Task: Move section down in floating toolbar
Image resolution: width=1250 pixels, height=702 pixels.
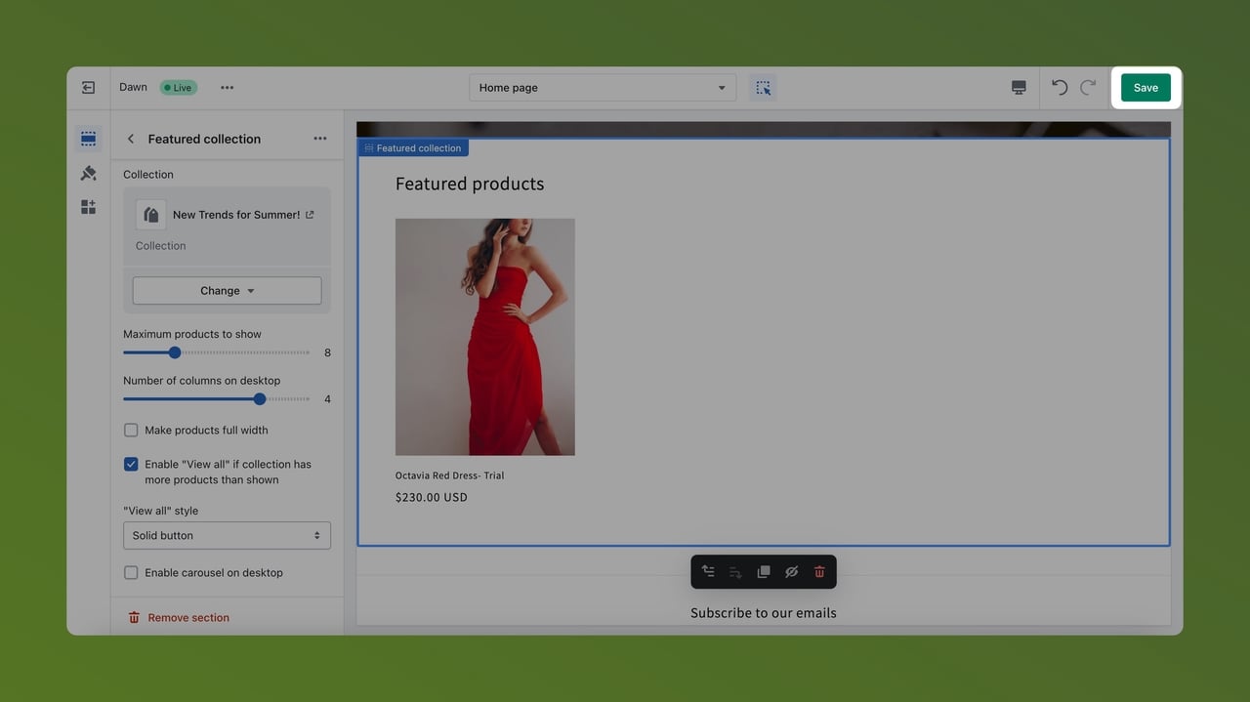Action: pyautogui.click(x=735, y=572)
